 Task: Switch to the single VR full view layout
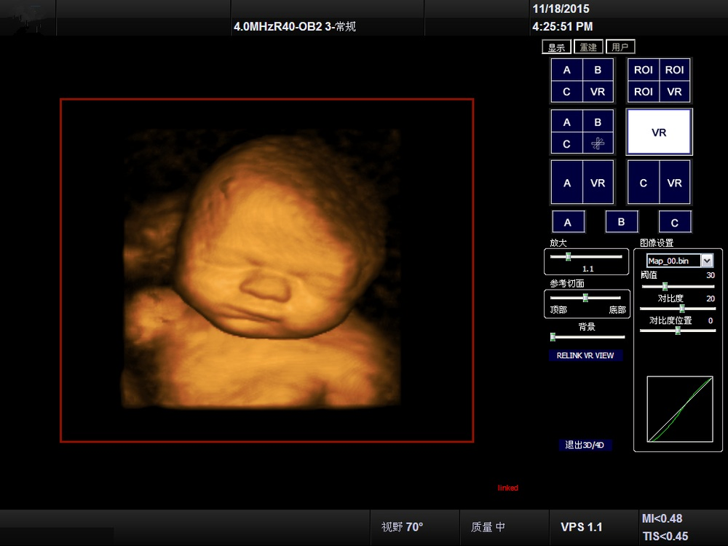tap(659, 132)
